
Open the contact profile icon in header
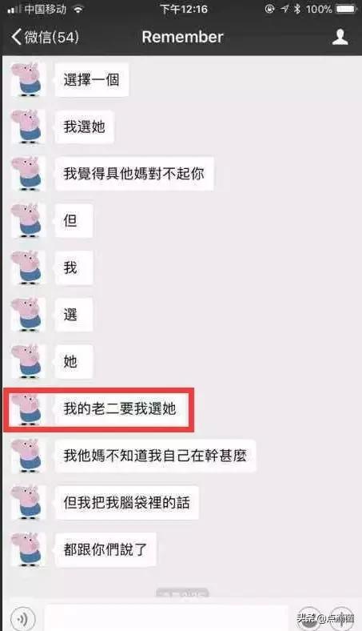click(340, 37)
